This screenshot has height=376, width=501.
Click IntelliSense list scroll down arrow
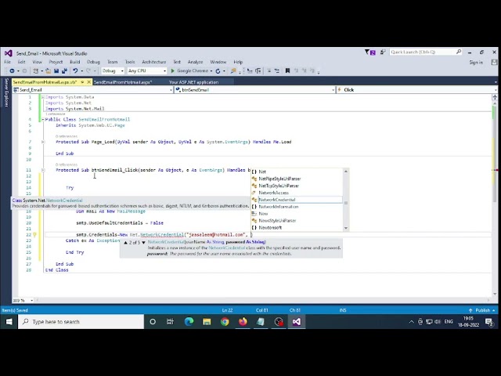[346, 228]
